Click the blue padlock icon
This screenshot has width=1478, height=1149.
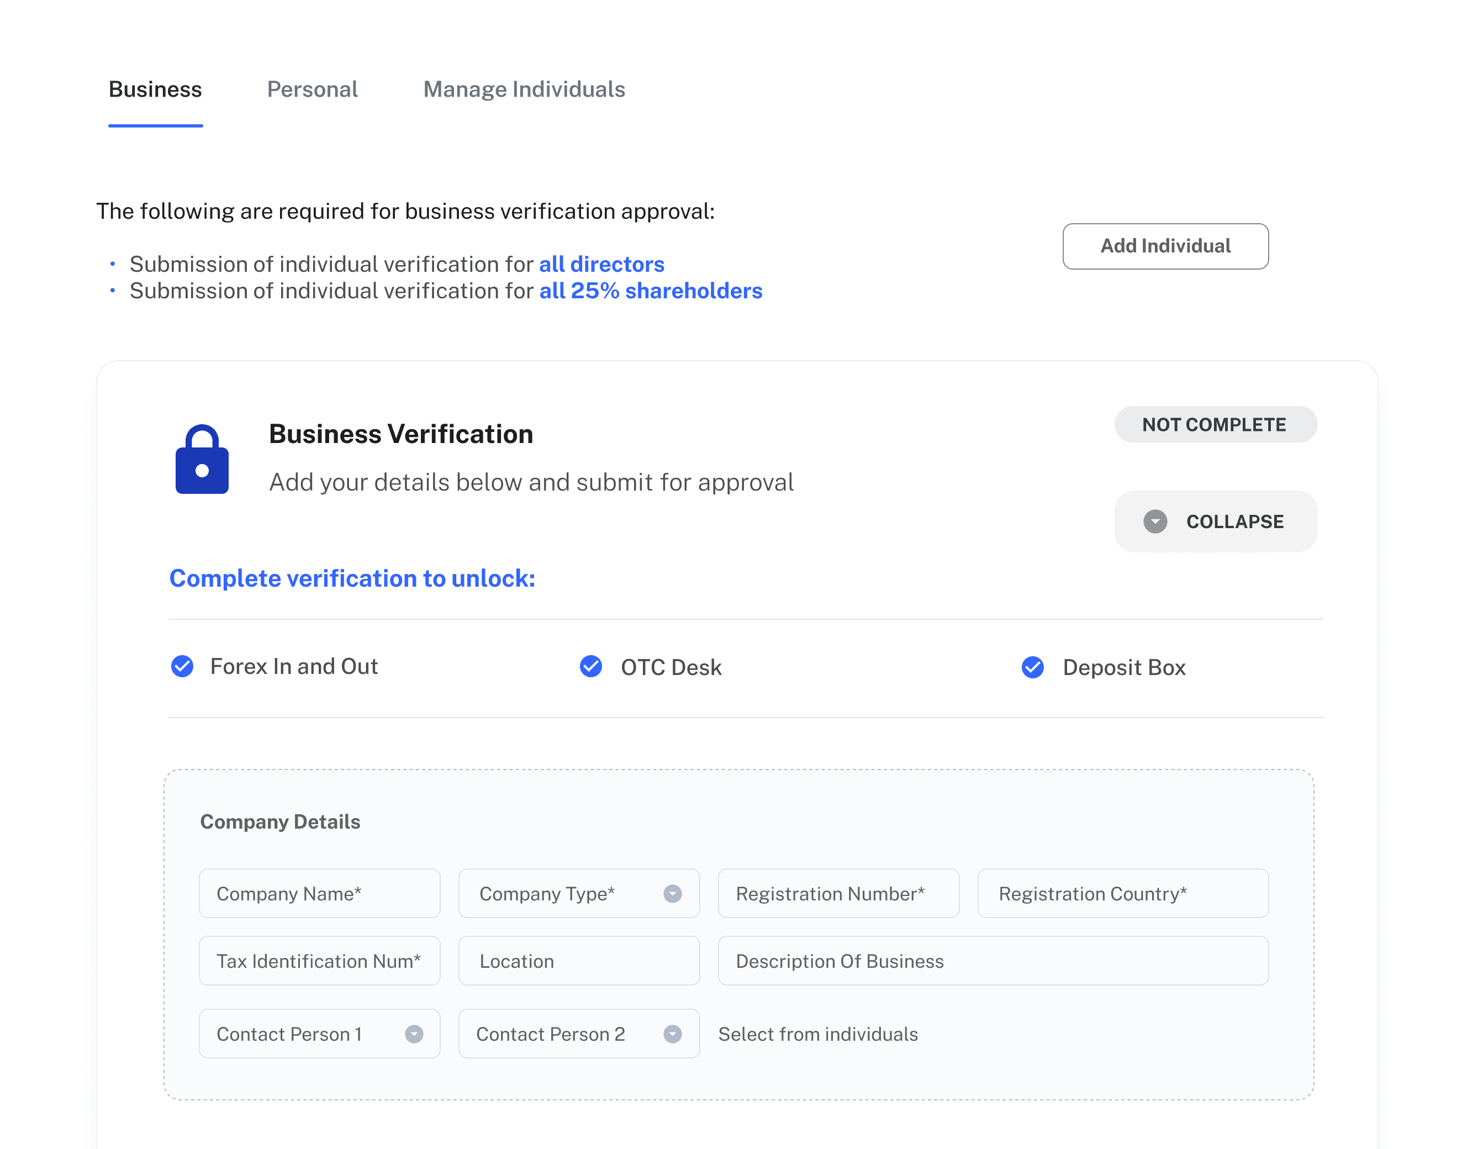click(x=202, y=460)
